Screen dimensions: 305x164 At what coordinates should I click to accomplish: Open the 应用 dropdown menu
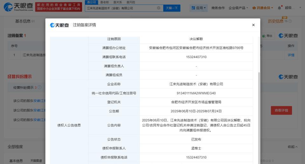click(x=198, y=8)
